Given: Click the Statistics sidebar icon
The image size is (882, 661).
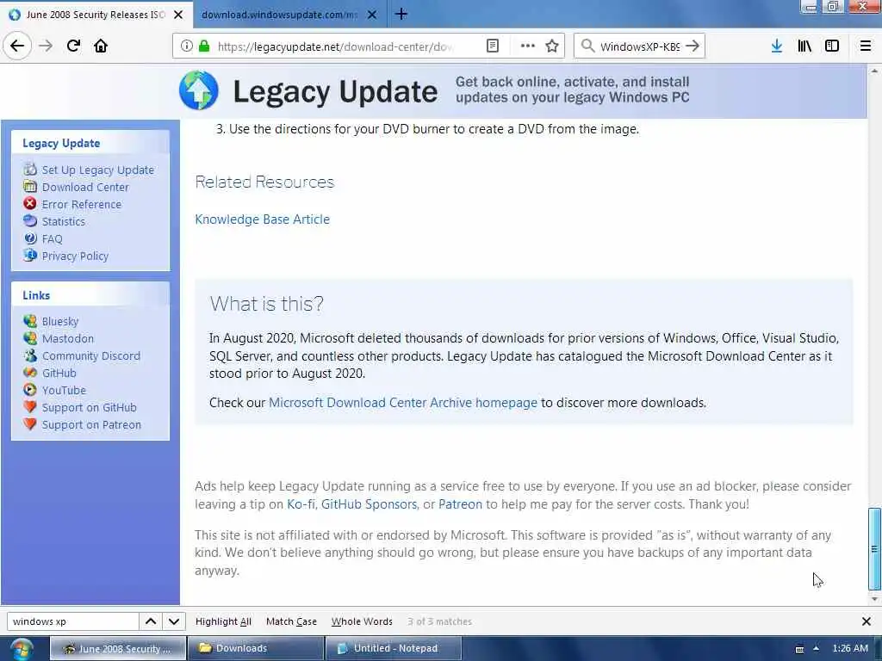Looking at the screenshot, I should 30,221.
